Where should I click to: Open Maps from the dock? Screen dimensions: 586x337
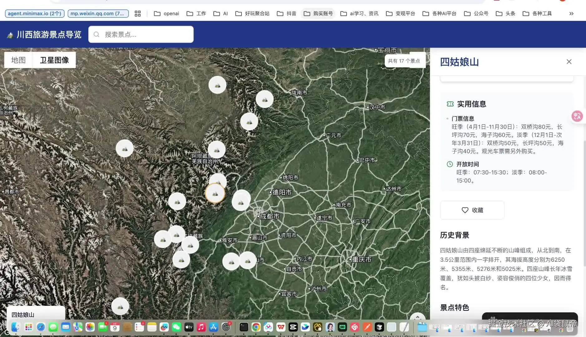coord(78,327)
